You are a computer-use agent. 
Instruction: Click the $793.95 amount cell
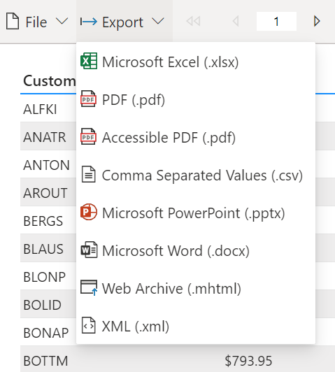[x=248, y=361]
